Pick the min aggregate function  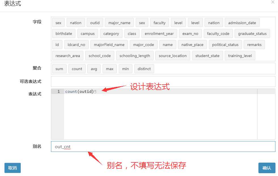point(126,69)
